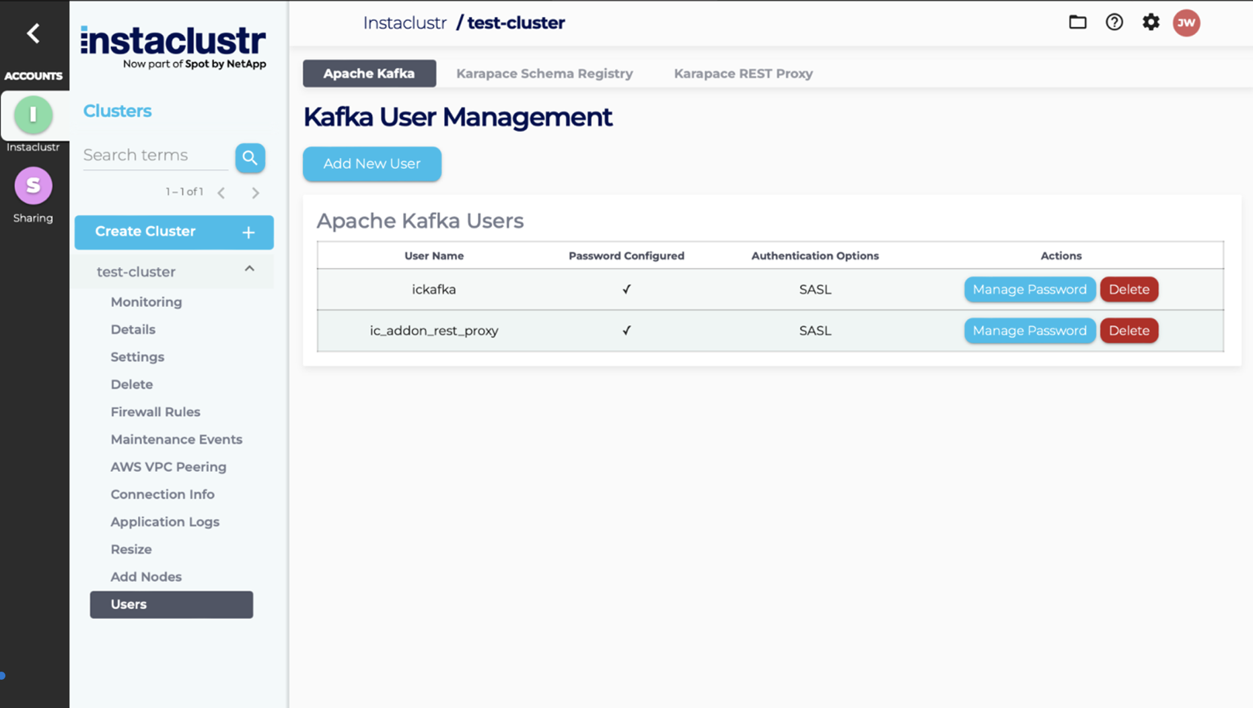This screenshot has width=1253, height=708.
Task: Manage Password for the ickafka user
Action: click(1030, 289)
